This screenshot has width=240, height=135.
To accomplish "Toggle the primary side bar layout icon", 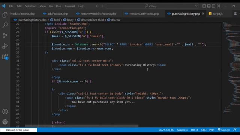I will (x=204, y=6).
